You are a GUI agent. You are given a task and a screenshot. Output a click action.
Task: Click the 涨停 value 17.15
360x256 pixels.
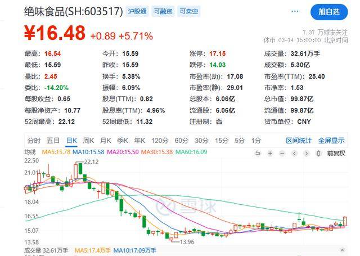[218, 53]
